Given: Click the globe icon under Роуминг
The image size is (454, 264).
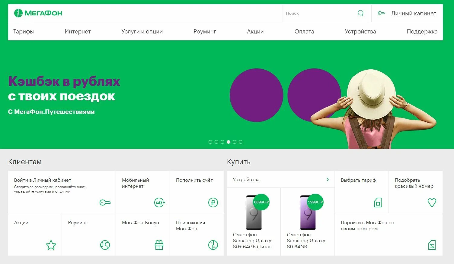Looking at the screenshot, I should click(x=105, y=245).
